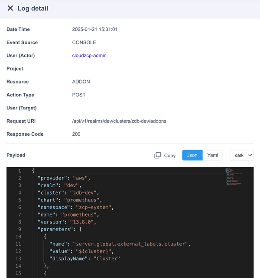Switch payload view to Yaml
Viewport: 260px width, 278px height.
212,155
